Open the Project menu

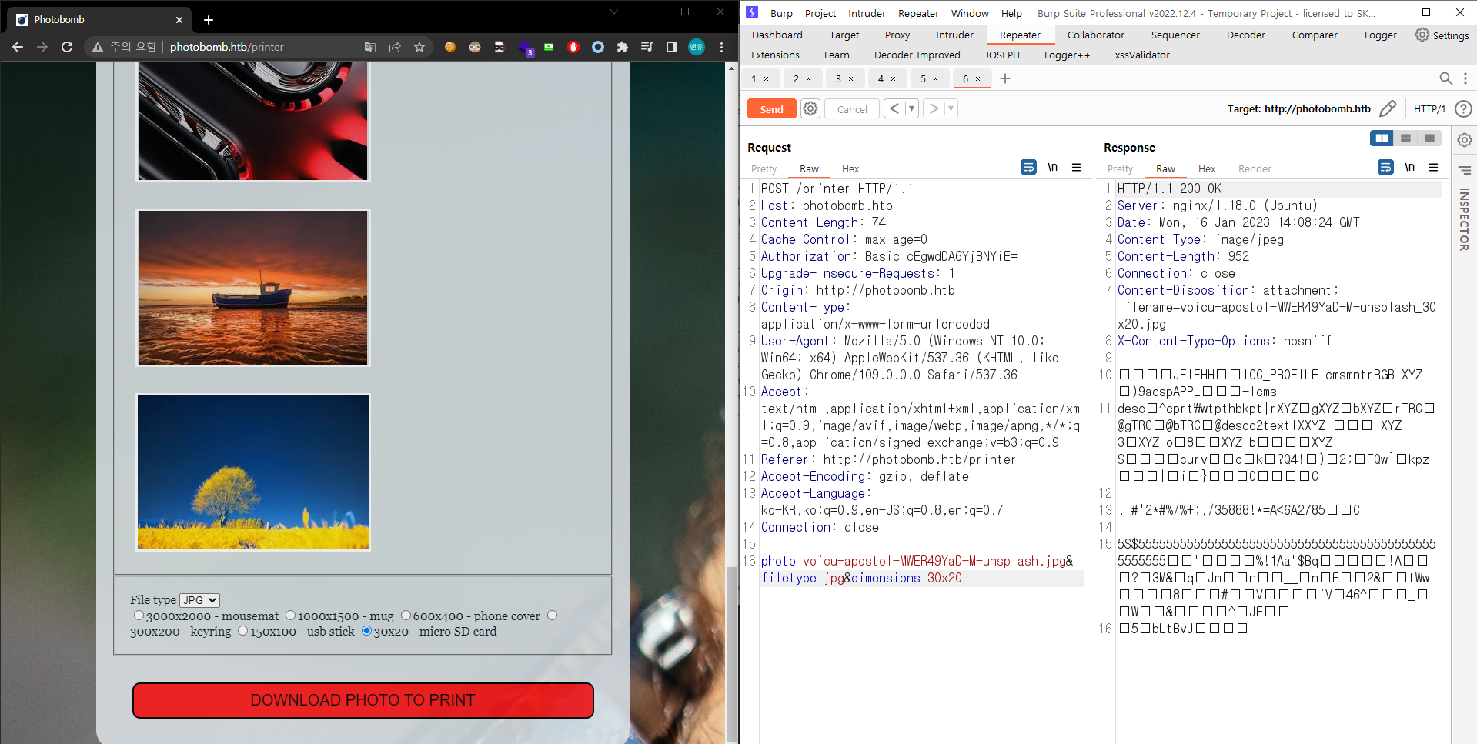[x=820, y=13]
